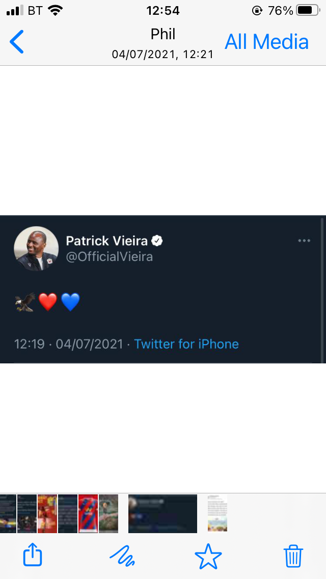326x579 pixels.
Task: Tap the battery icon in status bar
Action: point(308,10)
